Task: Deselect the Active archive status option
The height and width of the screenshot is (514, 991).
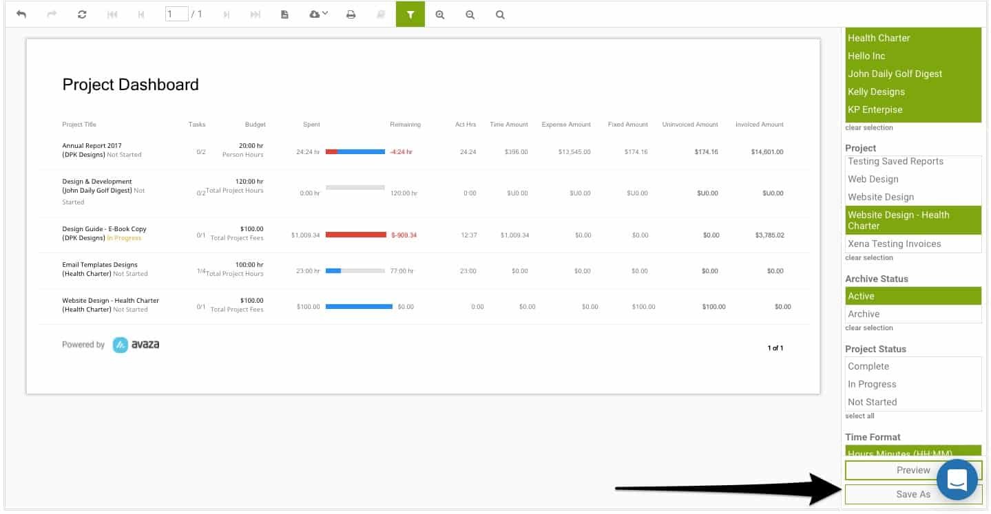Action: coord(912,296)
